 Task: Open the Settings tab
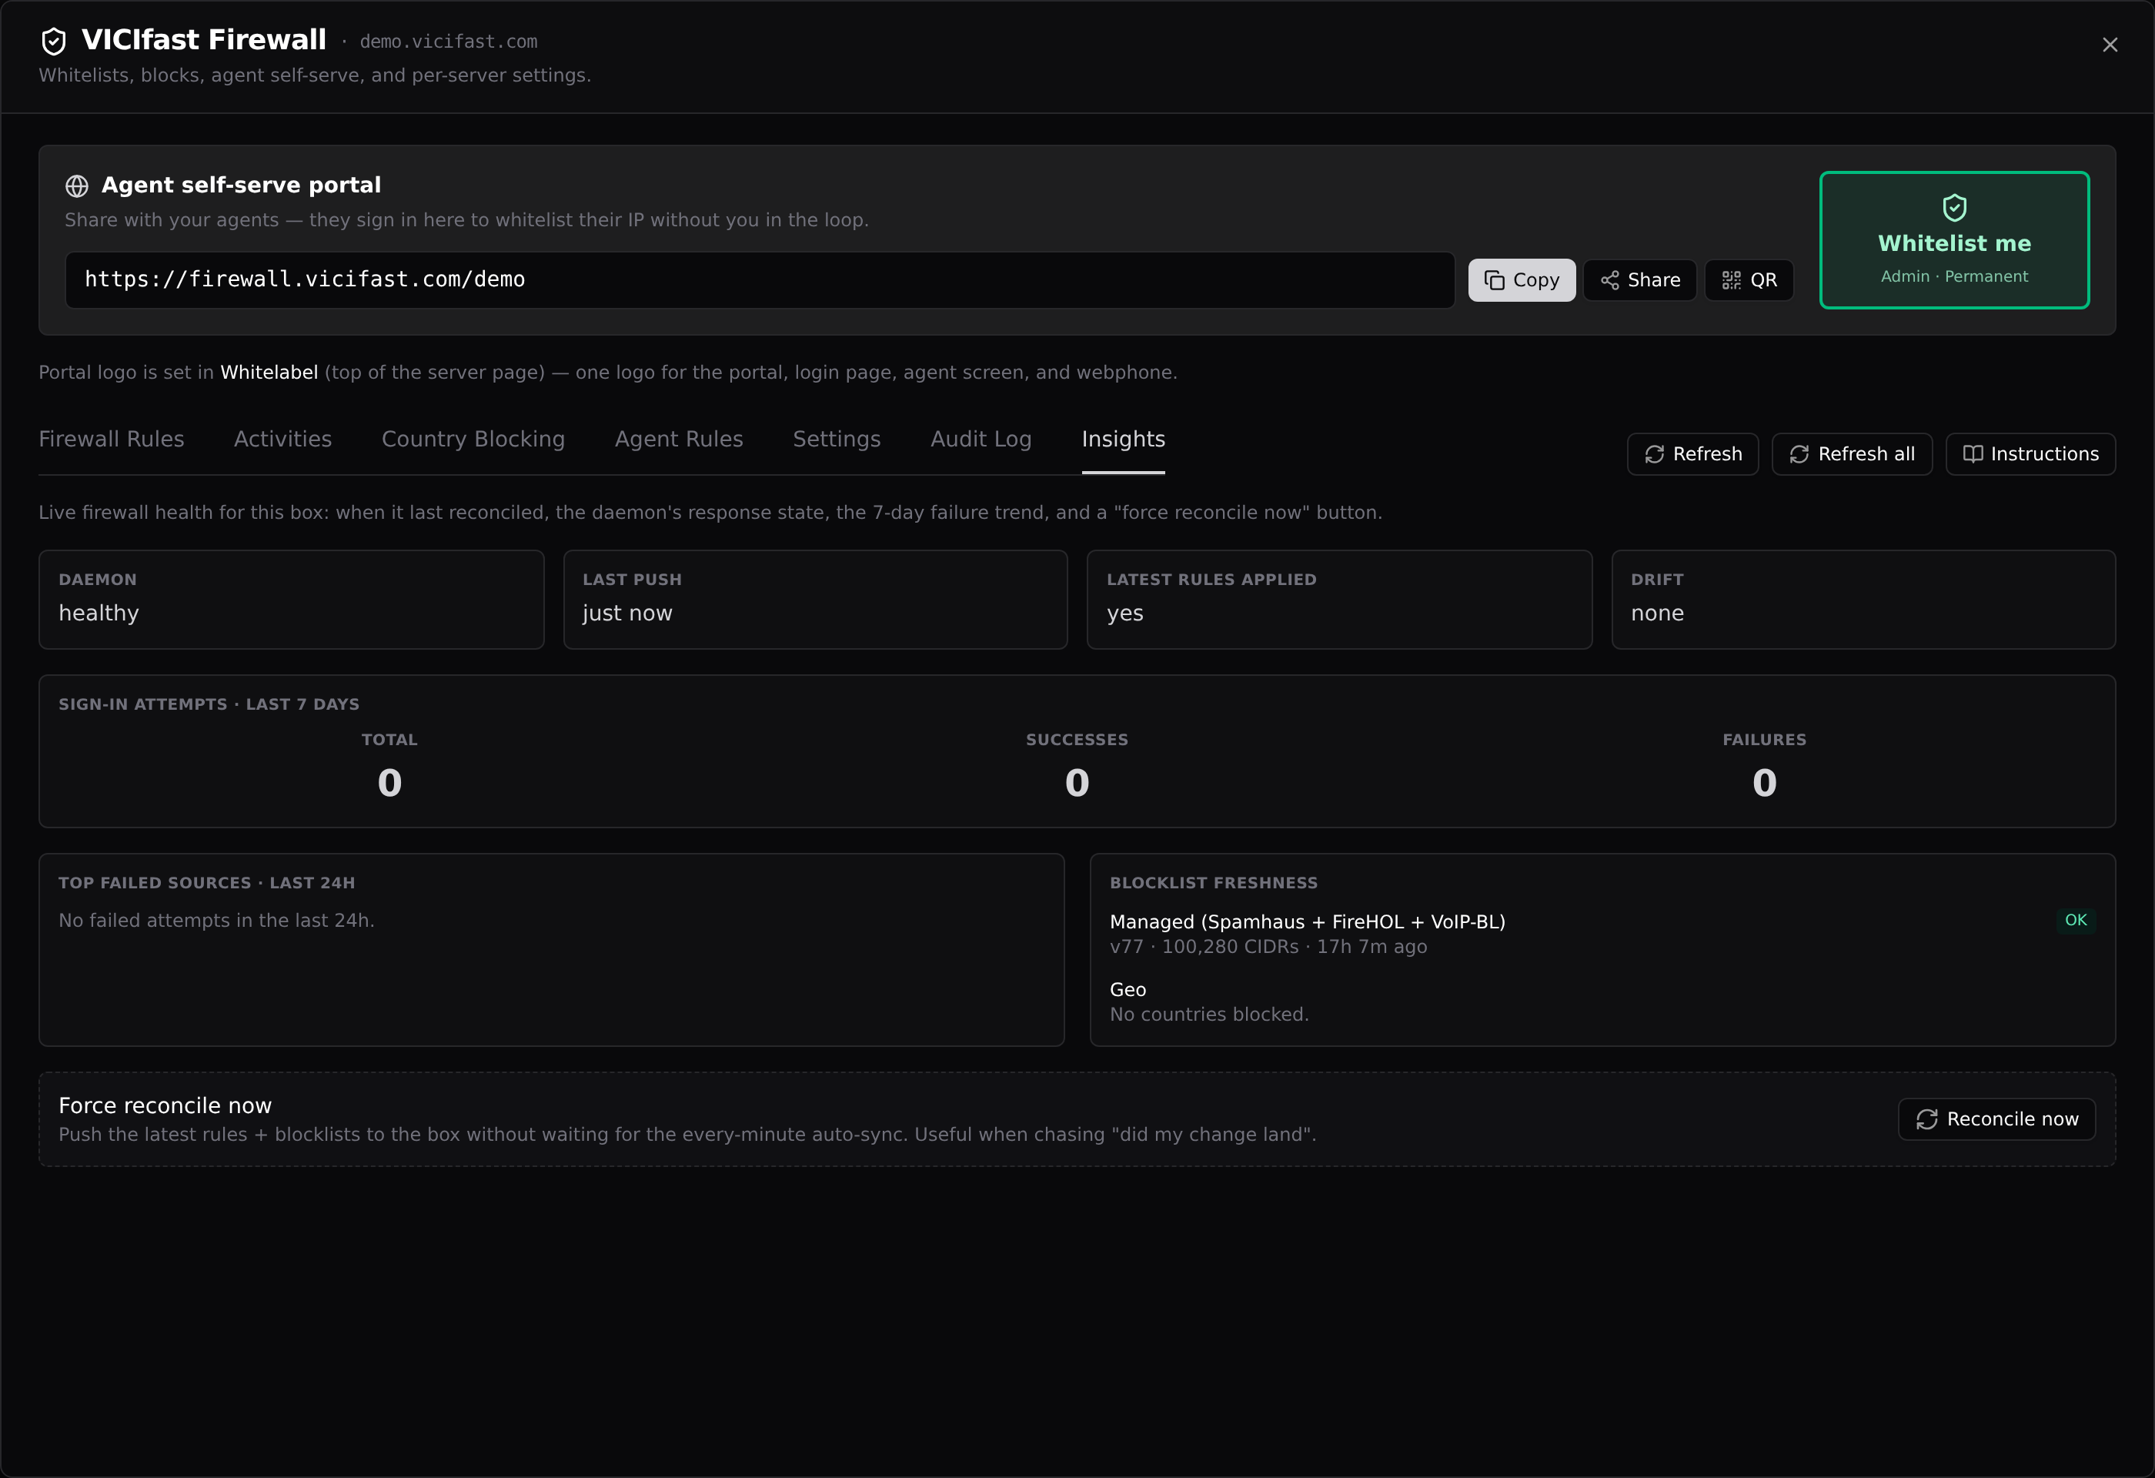coord(837,440)
